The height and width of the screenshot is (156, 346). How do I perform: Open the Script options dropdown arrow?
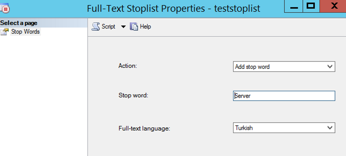coord(123,27)
